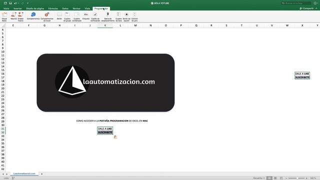
Task: Insert a Botón de opción control
Action: click(x=126, y=16)
